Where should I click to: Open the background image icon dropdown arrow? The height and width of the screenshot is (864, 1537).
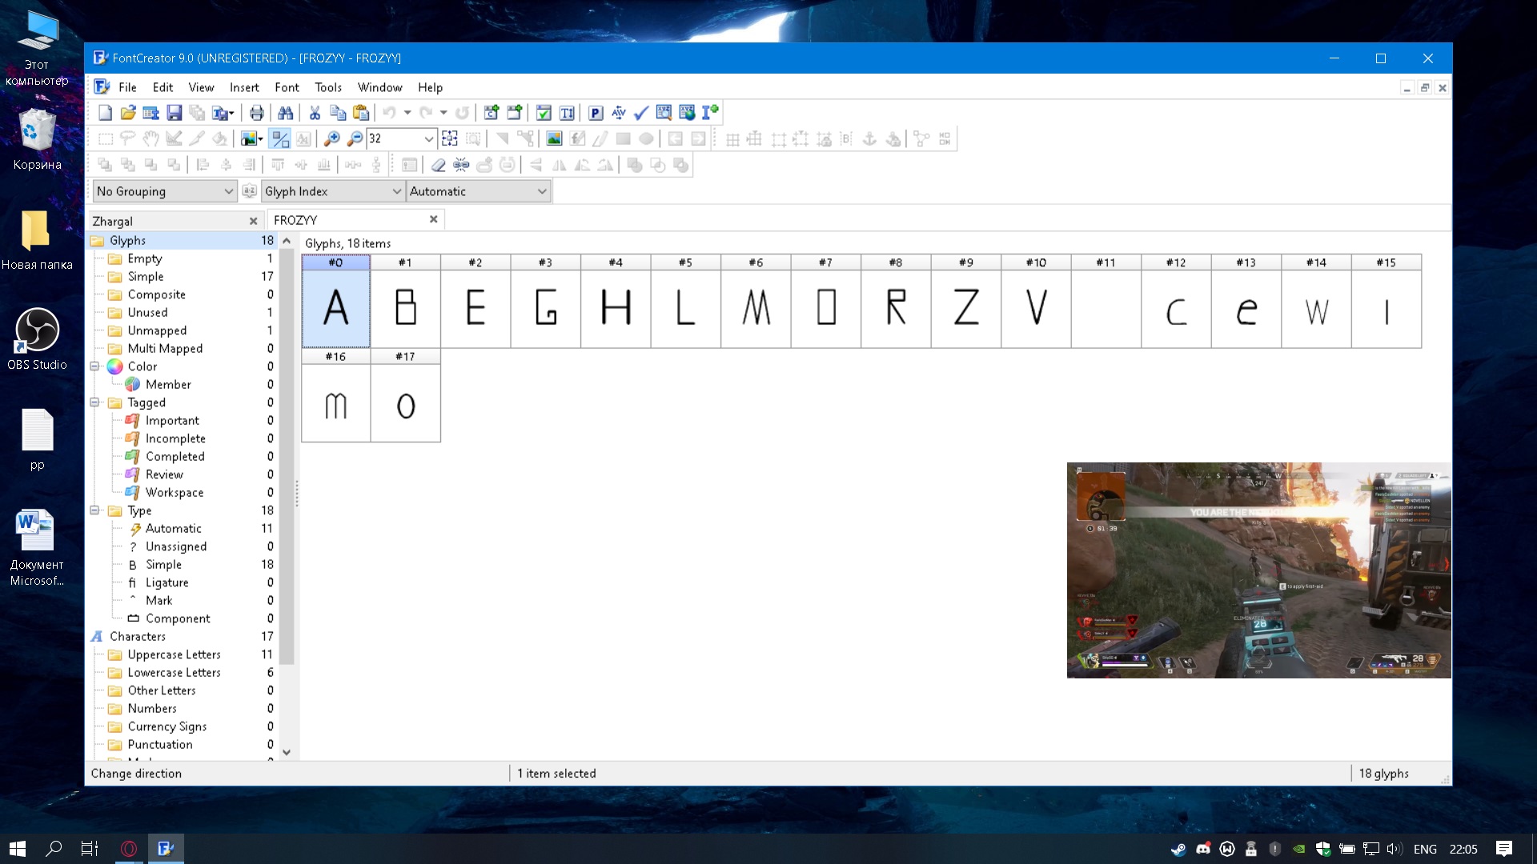(x=260, y=140)
